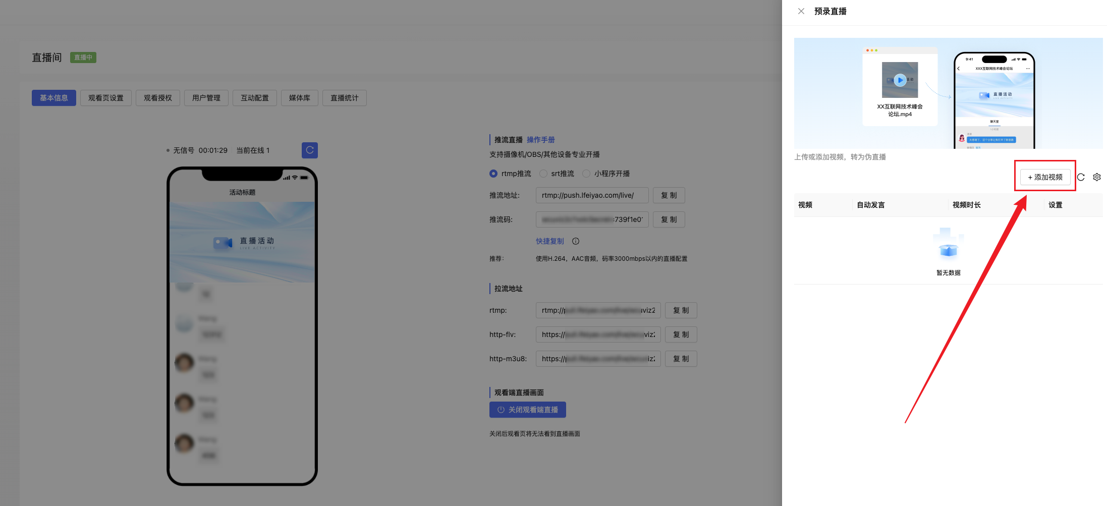The image size is (1107, 506).
Task: Click the refresh icon beside 添加视频
Action: pos(1081,177)
